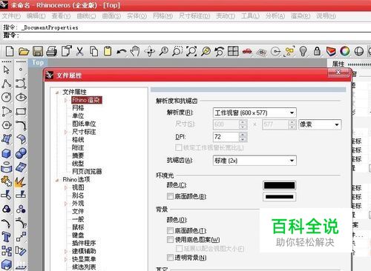
Task: Select the Text T tool in sidebar
Action: [7, 237]
